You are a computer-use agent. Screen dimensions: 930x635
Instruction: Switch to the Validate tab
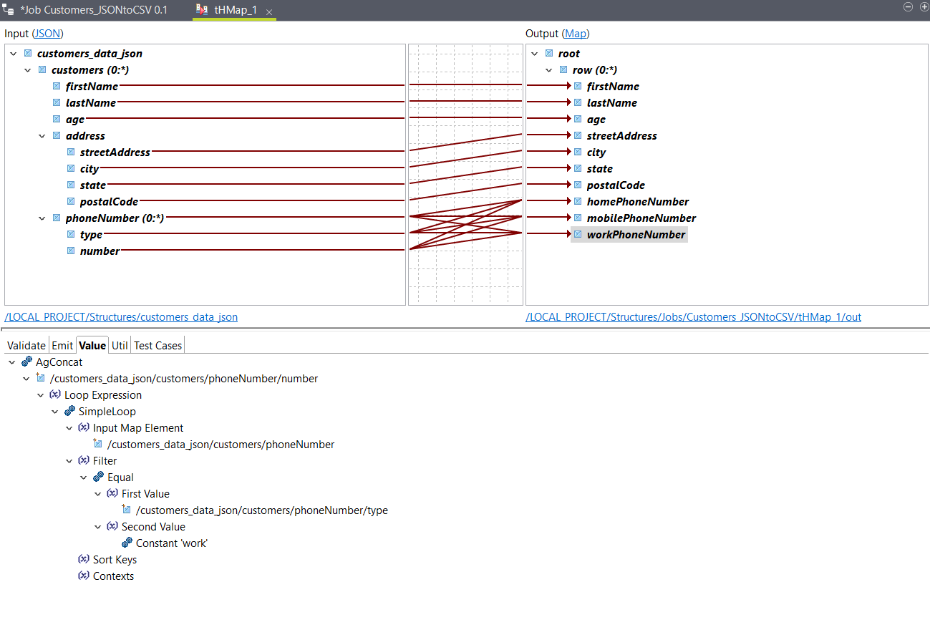coord(26,345)
